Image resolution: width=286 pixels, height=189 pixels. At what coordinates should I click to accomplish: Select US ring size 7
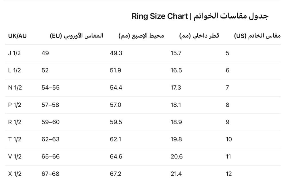pos(227,88)
